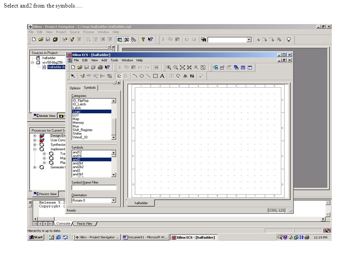This screenshot has width=362, height=271.
Task: Expand the Design Entry process node
Action: tap(35, 136)
